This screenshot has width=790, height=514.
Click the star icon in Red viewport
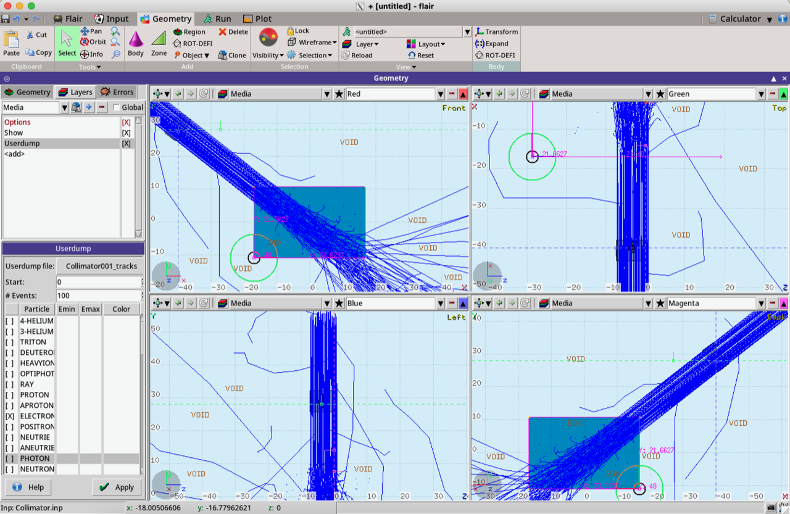coord(339,94)
